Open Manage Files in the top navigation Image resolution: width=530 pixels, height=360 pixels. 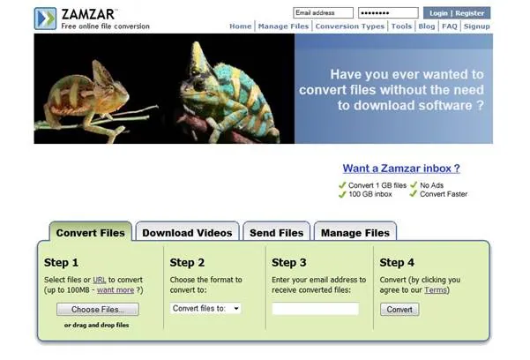[283, 26]
